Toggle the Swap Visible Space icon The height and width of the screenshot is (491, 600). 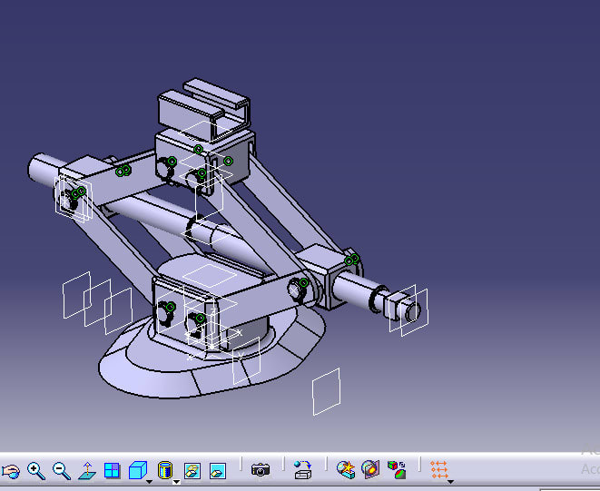click(x=218, y=470)
